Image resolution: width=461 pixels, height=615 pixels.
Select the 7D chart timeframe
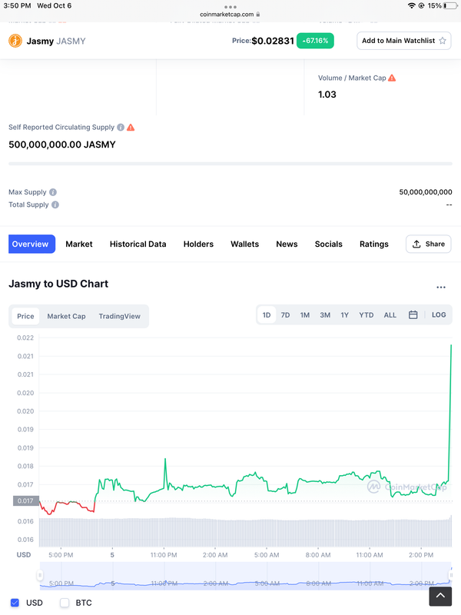click(x=285, y=315)
